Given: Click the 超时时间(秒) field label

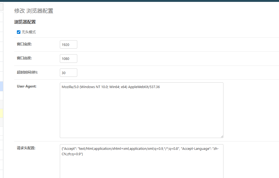Looking at the screenshot, I should 27,72.
